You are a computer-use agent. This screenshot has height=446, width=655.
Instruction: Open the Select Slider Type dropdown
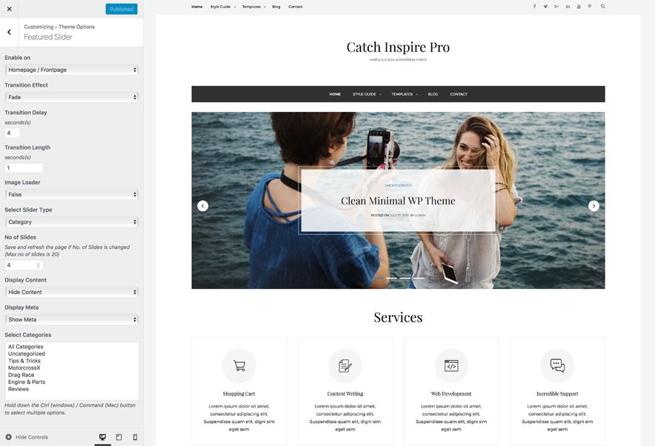72,222
